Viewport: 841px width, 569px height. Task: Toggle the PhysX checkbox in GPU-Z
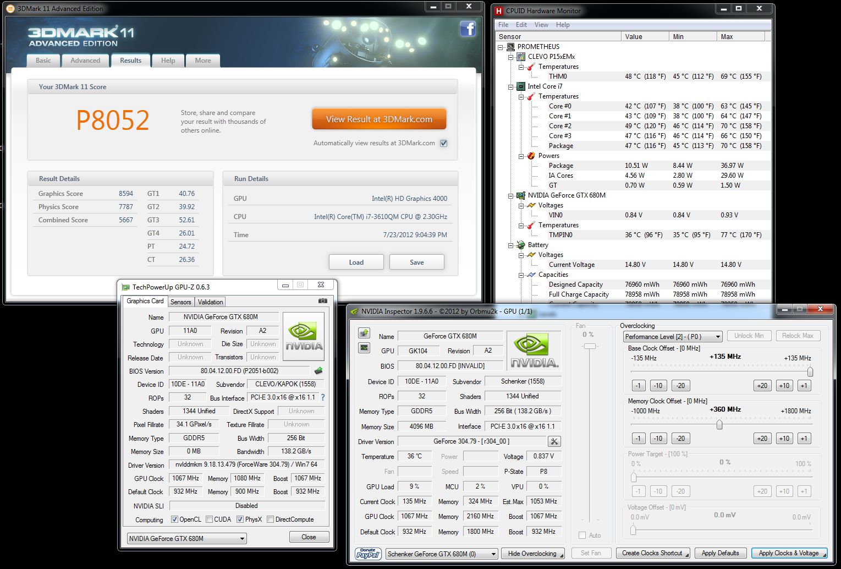pyautogui.click(x=240, y=519)
